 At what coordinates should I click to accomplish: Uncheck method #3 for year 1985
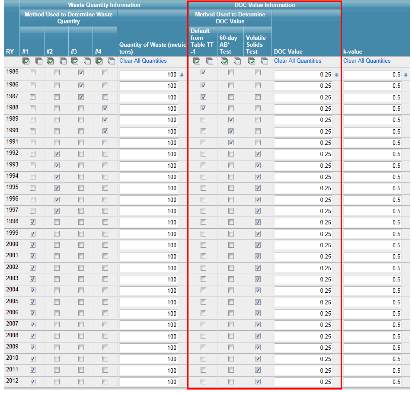81,73
